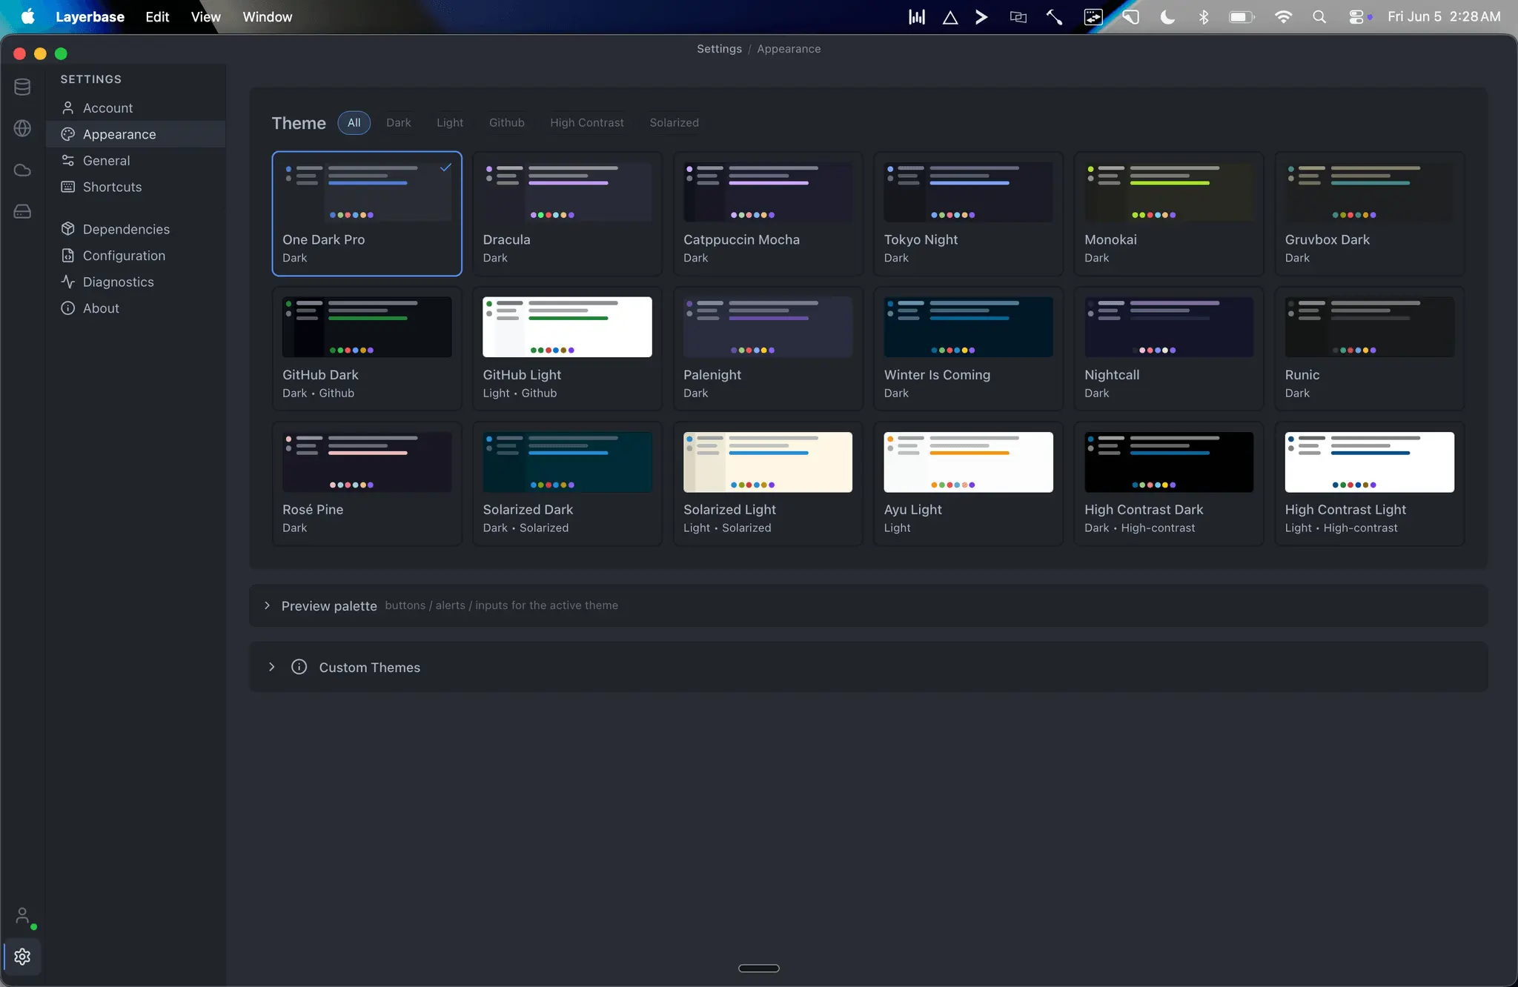This screenshot has height=987, width=1518.
Task: Select the Dracula theme card
Action: point(567,214)
